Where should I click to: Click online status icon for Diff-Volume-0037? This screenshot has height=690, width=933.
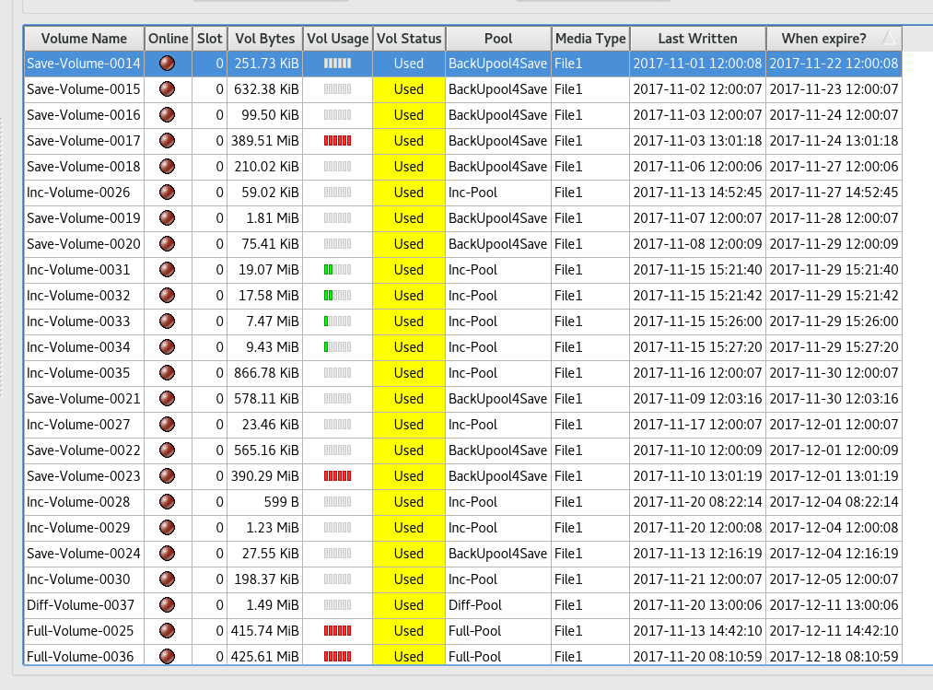(168, 605)
